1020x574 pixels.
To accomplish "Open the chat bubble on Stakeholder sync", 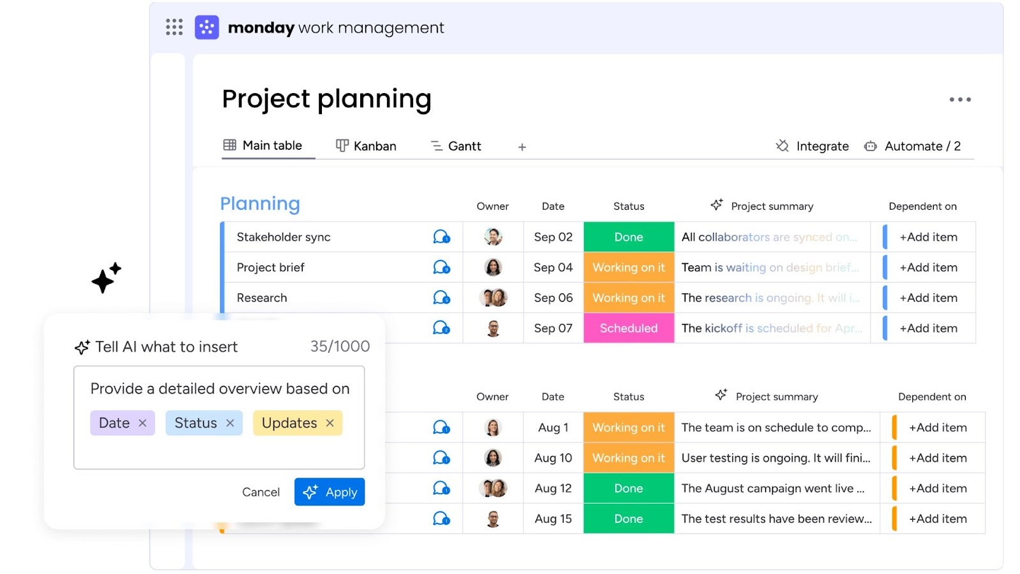I will (440, 237).
